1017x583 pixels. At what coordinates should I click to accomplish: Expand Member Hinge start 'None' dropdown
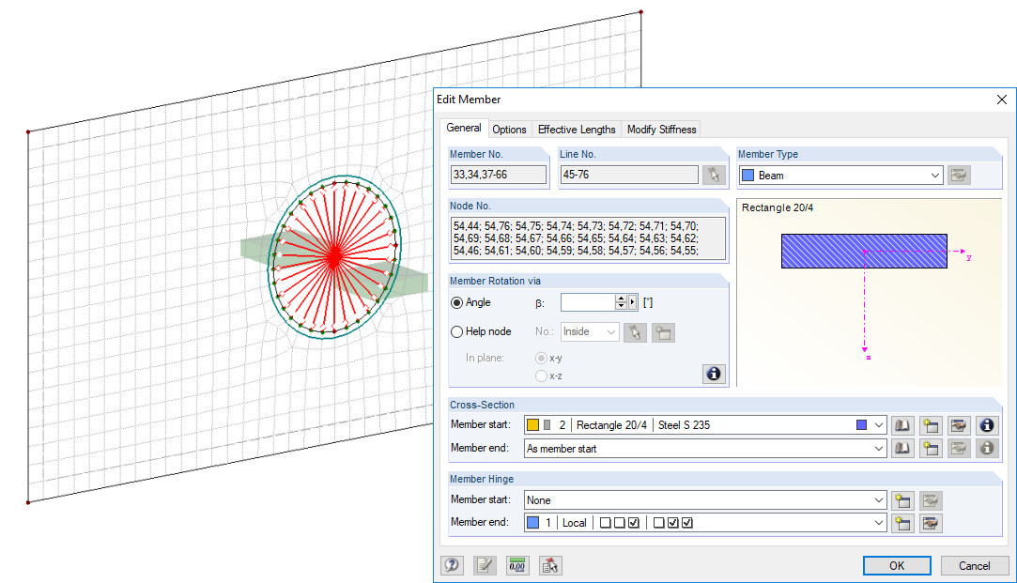(x=878, y=500)
